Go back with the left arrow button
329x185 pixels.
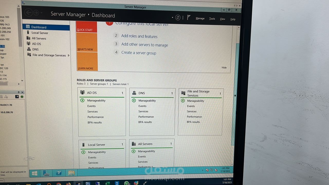coord(29,12)
